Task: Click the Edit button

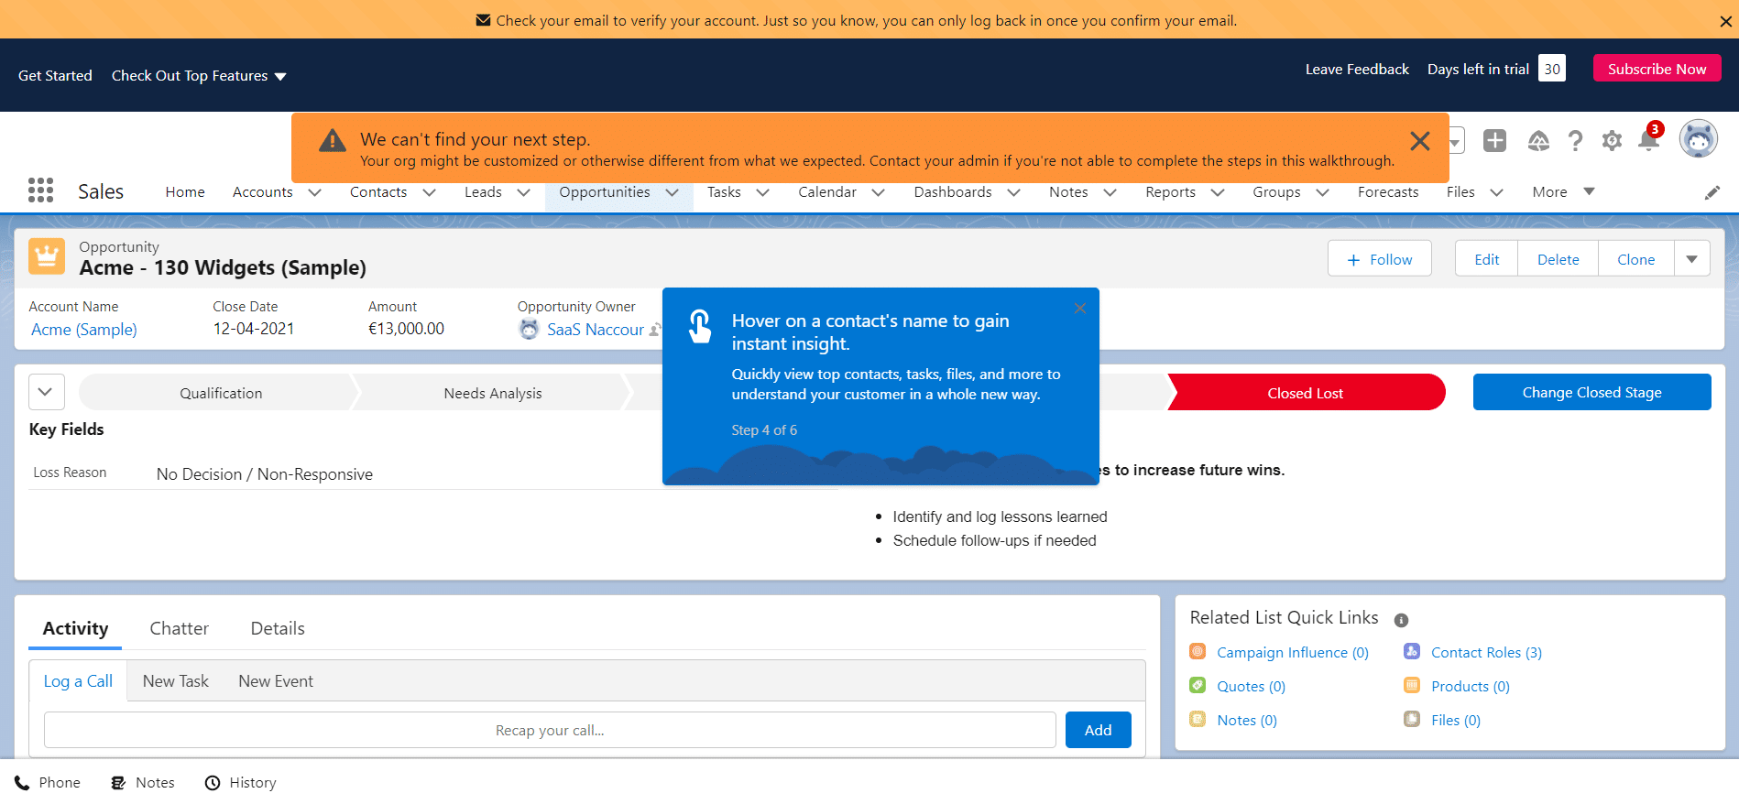Action: [x=1486, y=259]
